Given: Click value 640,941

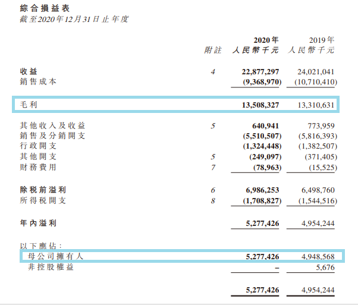Looking at the screenshot, I should (266, 126).
